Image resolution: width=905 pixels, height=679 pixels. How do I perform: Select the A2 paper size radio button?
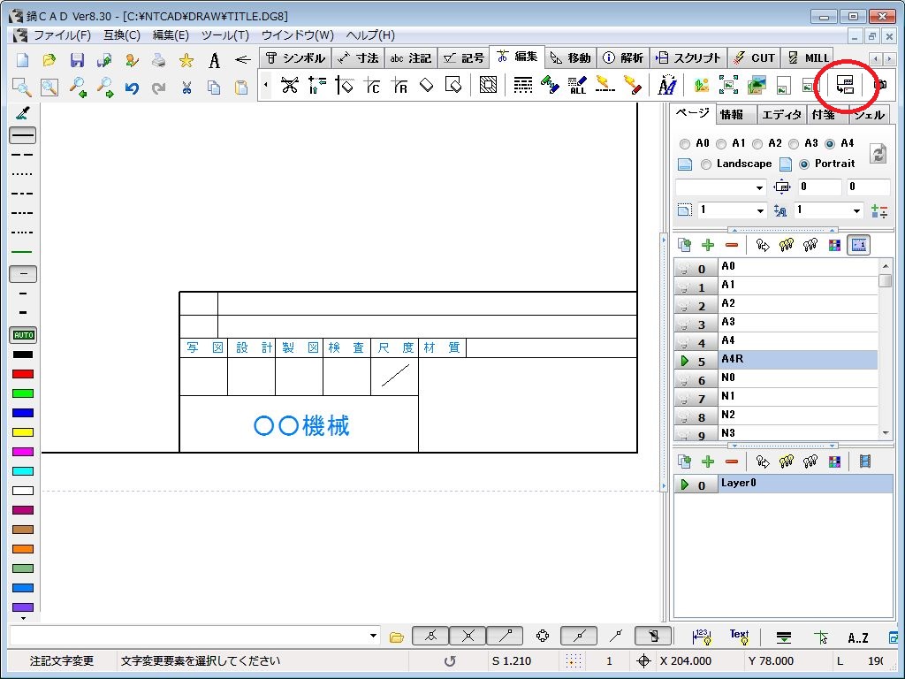tap(757, 144)
